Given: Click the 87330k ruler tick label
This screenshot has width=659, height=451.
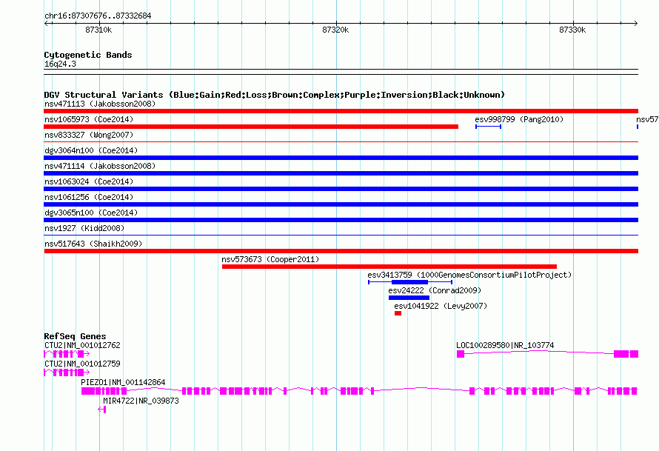Looking at the screenshot, I should (572, 30).
